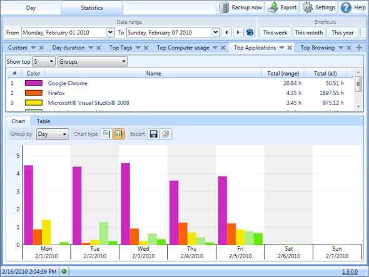
Task: Sort by the Total (all) column header
Action: [x=325, y=74]
